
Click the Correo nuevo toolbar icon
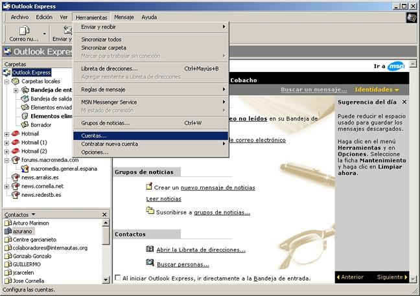coord(25,30)
